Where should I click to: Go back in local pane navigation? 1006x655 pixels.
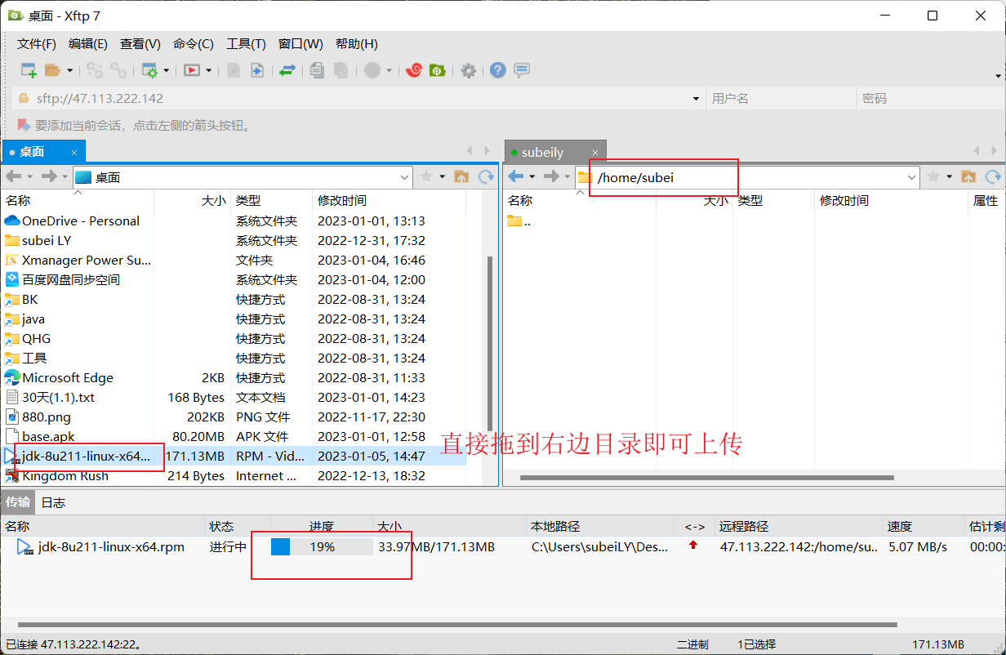coord(13,176)
